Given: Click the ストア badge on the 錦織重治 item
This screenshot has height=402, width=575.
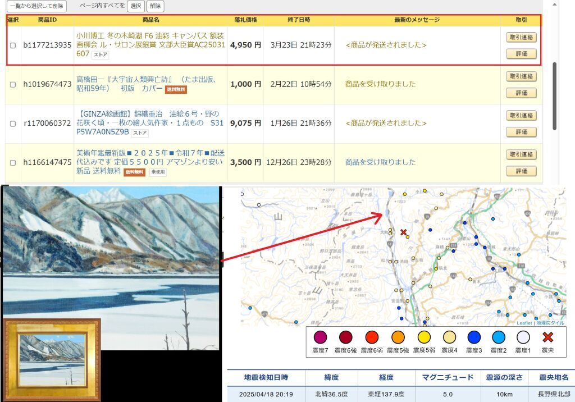Looking at the screenshot, I should (140, 133).
